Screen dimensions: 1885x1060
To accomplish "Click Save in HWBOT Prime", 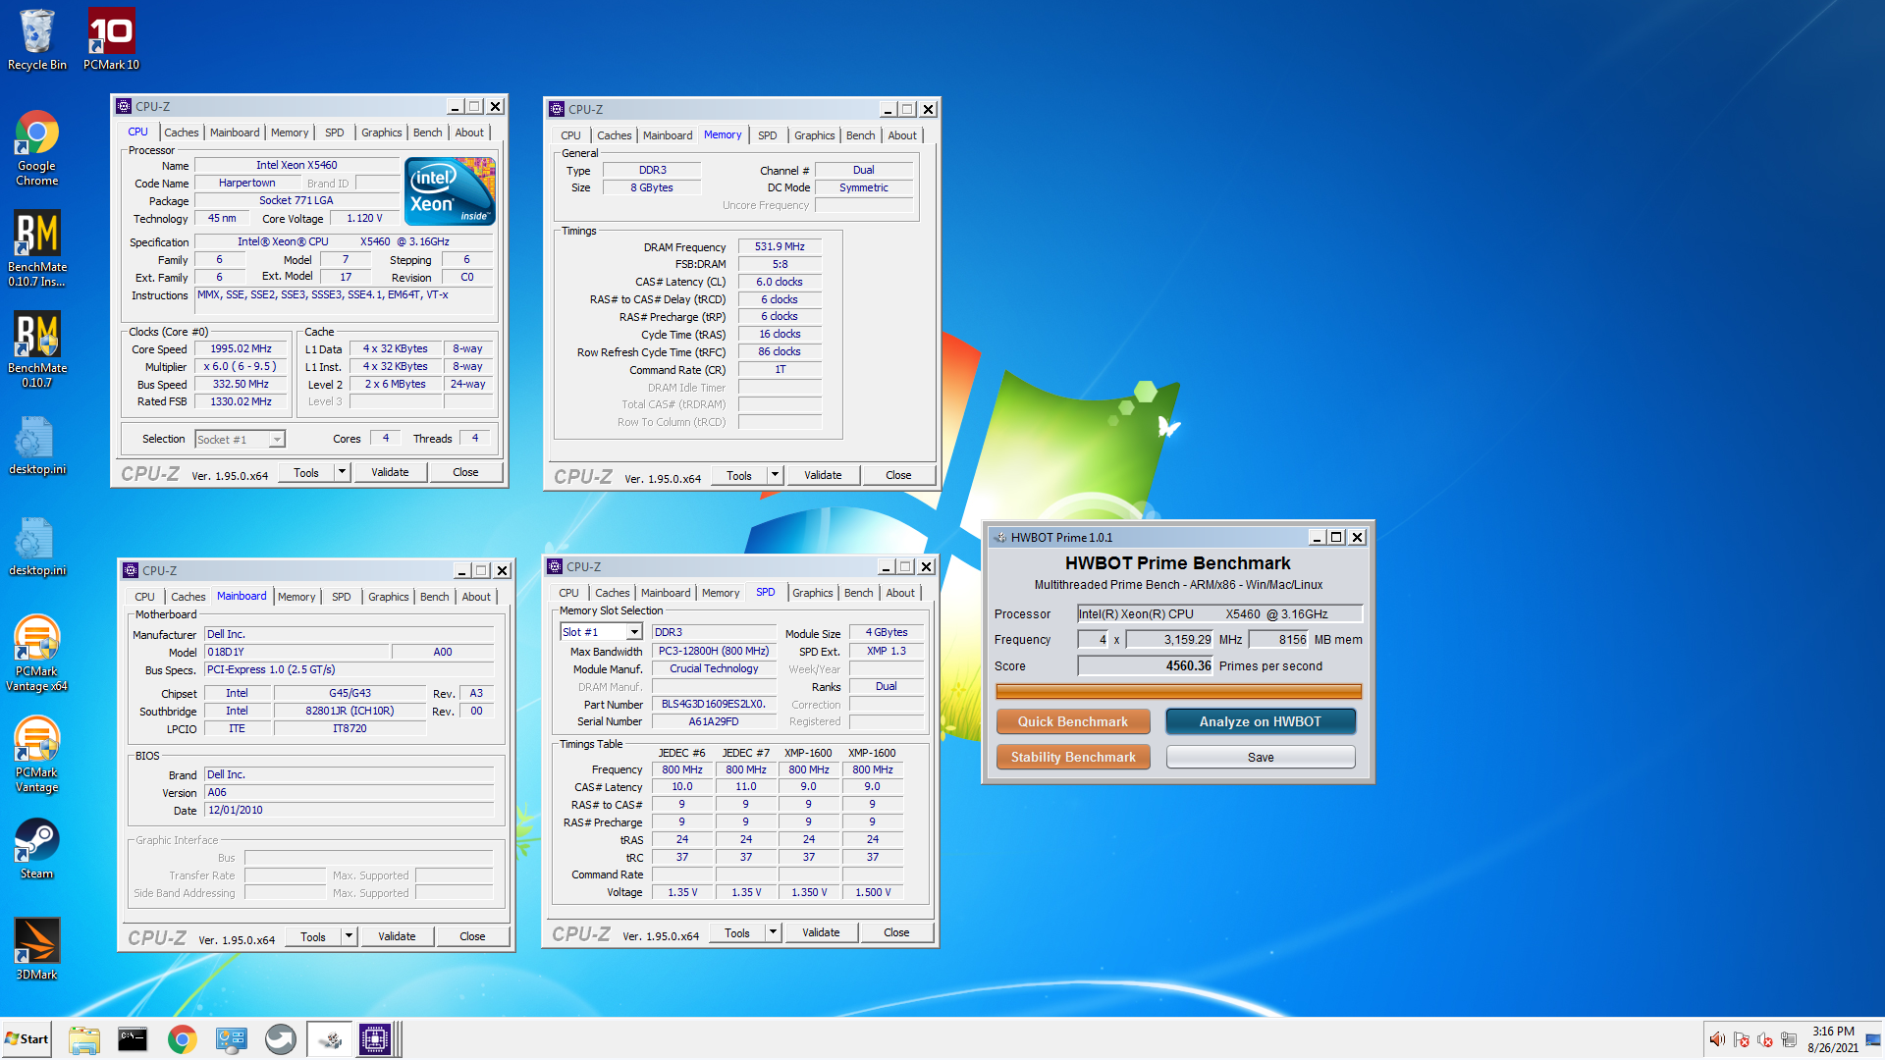I will click(1260, 757).
